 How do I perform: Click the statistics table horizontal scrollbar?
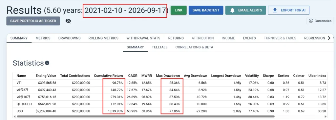[x=146, y=117]
